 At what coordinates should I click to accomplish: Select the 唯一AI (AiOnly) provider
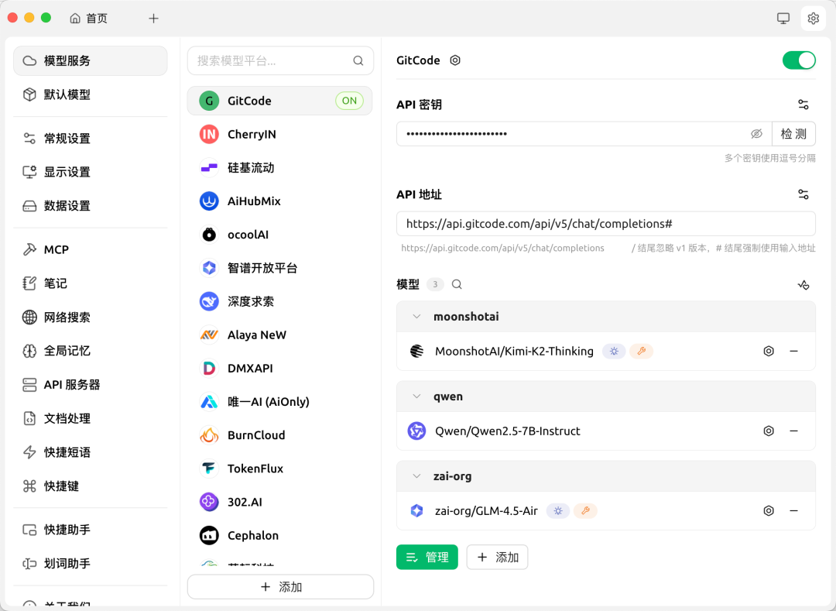[x=280, y=401]
